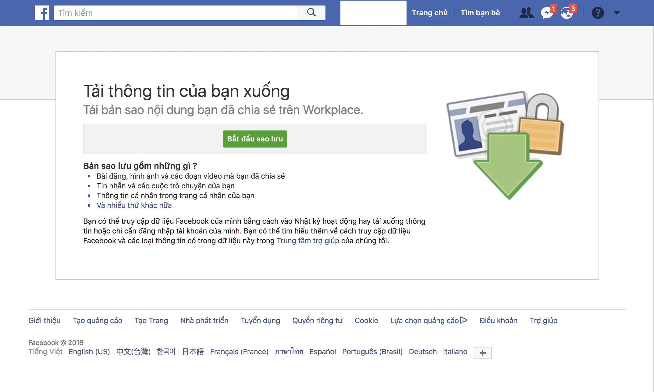This screenshot has height=392, width=654.
Task: Open the Trung tâm trợ giúp link
Action: (x=308, y=241)
